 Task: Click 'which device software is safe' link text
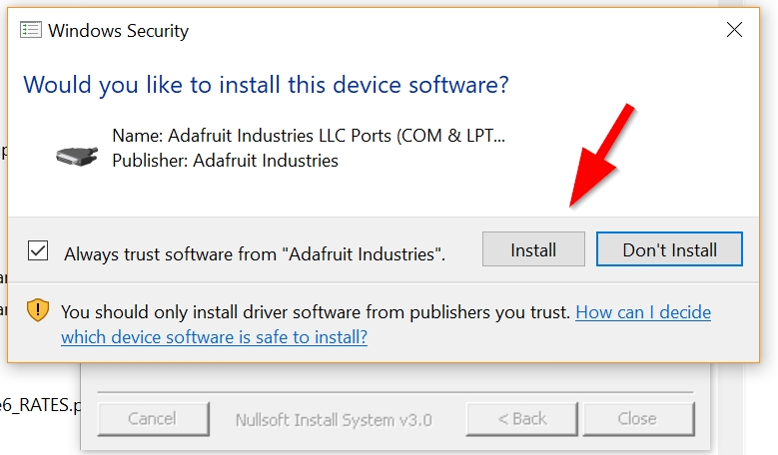[x=214, y=336]
